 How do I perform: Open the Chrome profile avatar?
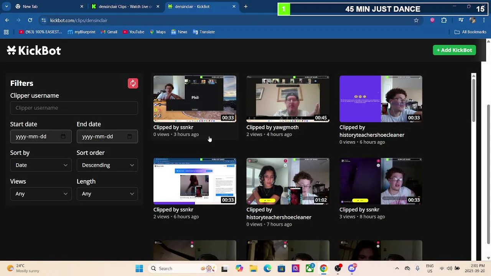point(473,20)
